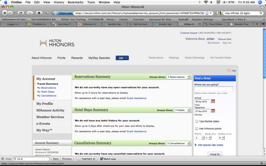Expand Add special rate codes
This screenshot has width=266, height=166.
pos(209,145)
